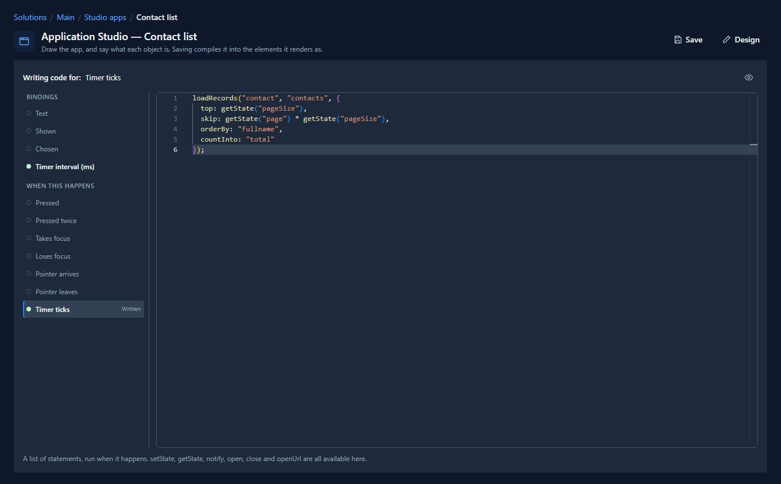Open the Pointer leaves event
The image size is (781, 484).
83,292
